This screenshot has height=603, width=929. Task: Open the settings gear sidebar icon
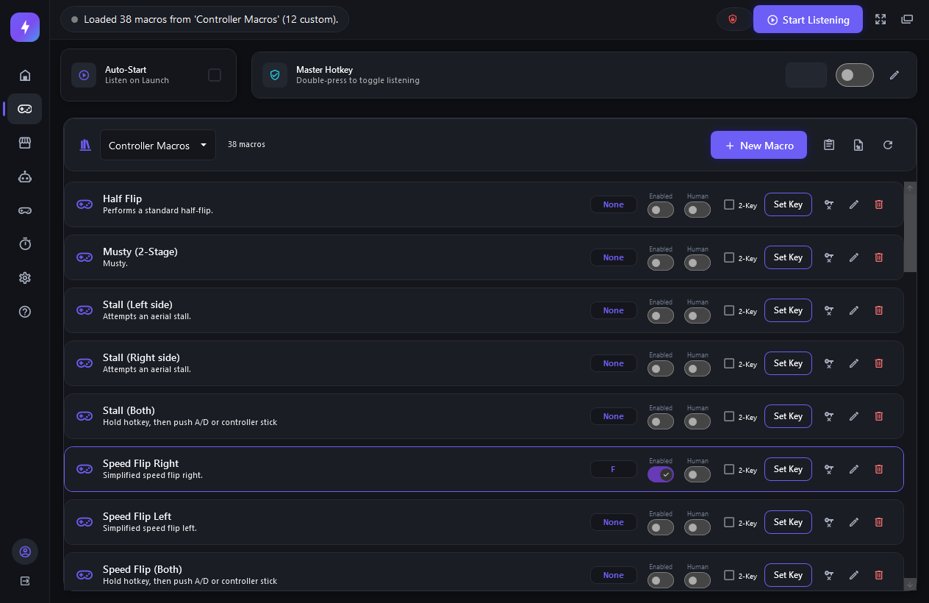point(25,278)
